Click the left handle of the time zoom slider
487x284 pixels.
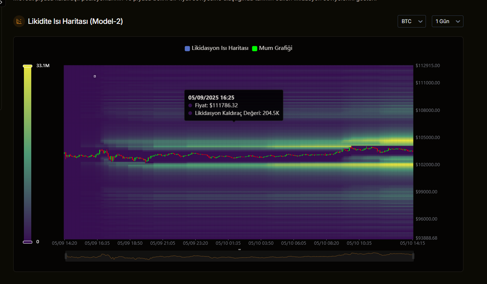pyautogui.click(x=65, y=256)
